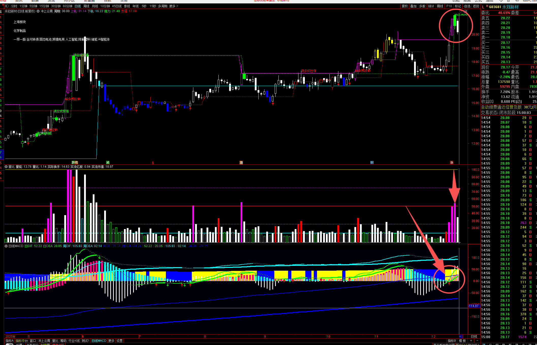
Task: Switch to 周线 period
Action: [86, 6]
